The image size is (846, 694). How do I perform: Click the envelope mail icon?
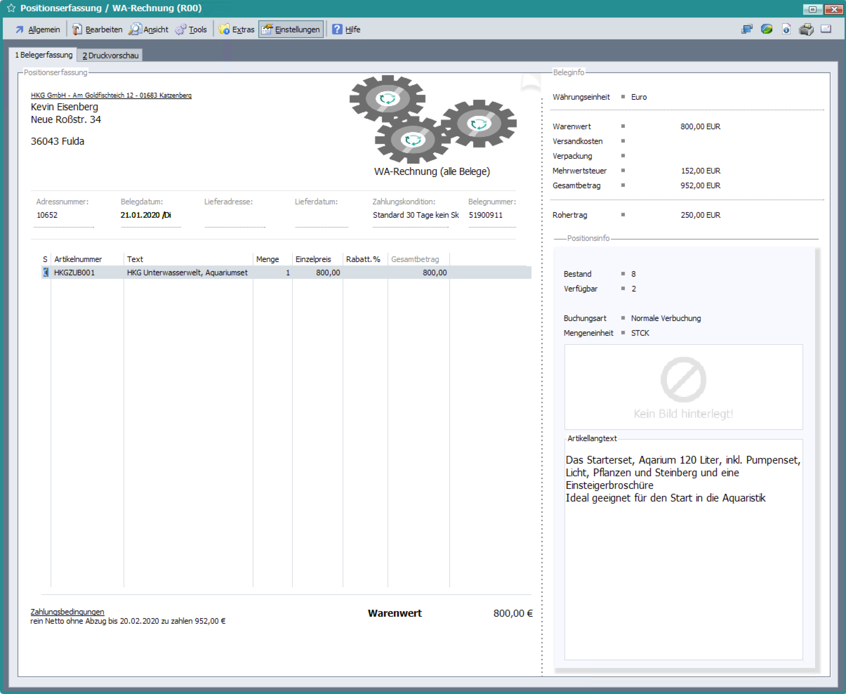coord(826,29)
